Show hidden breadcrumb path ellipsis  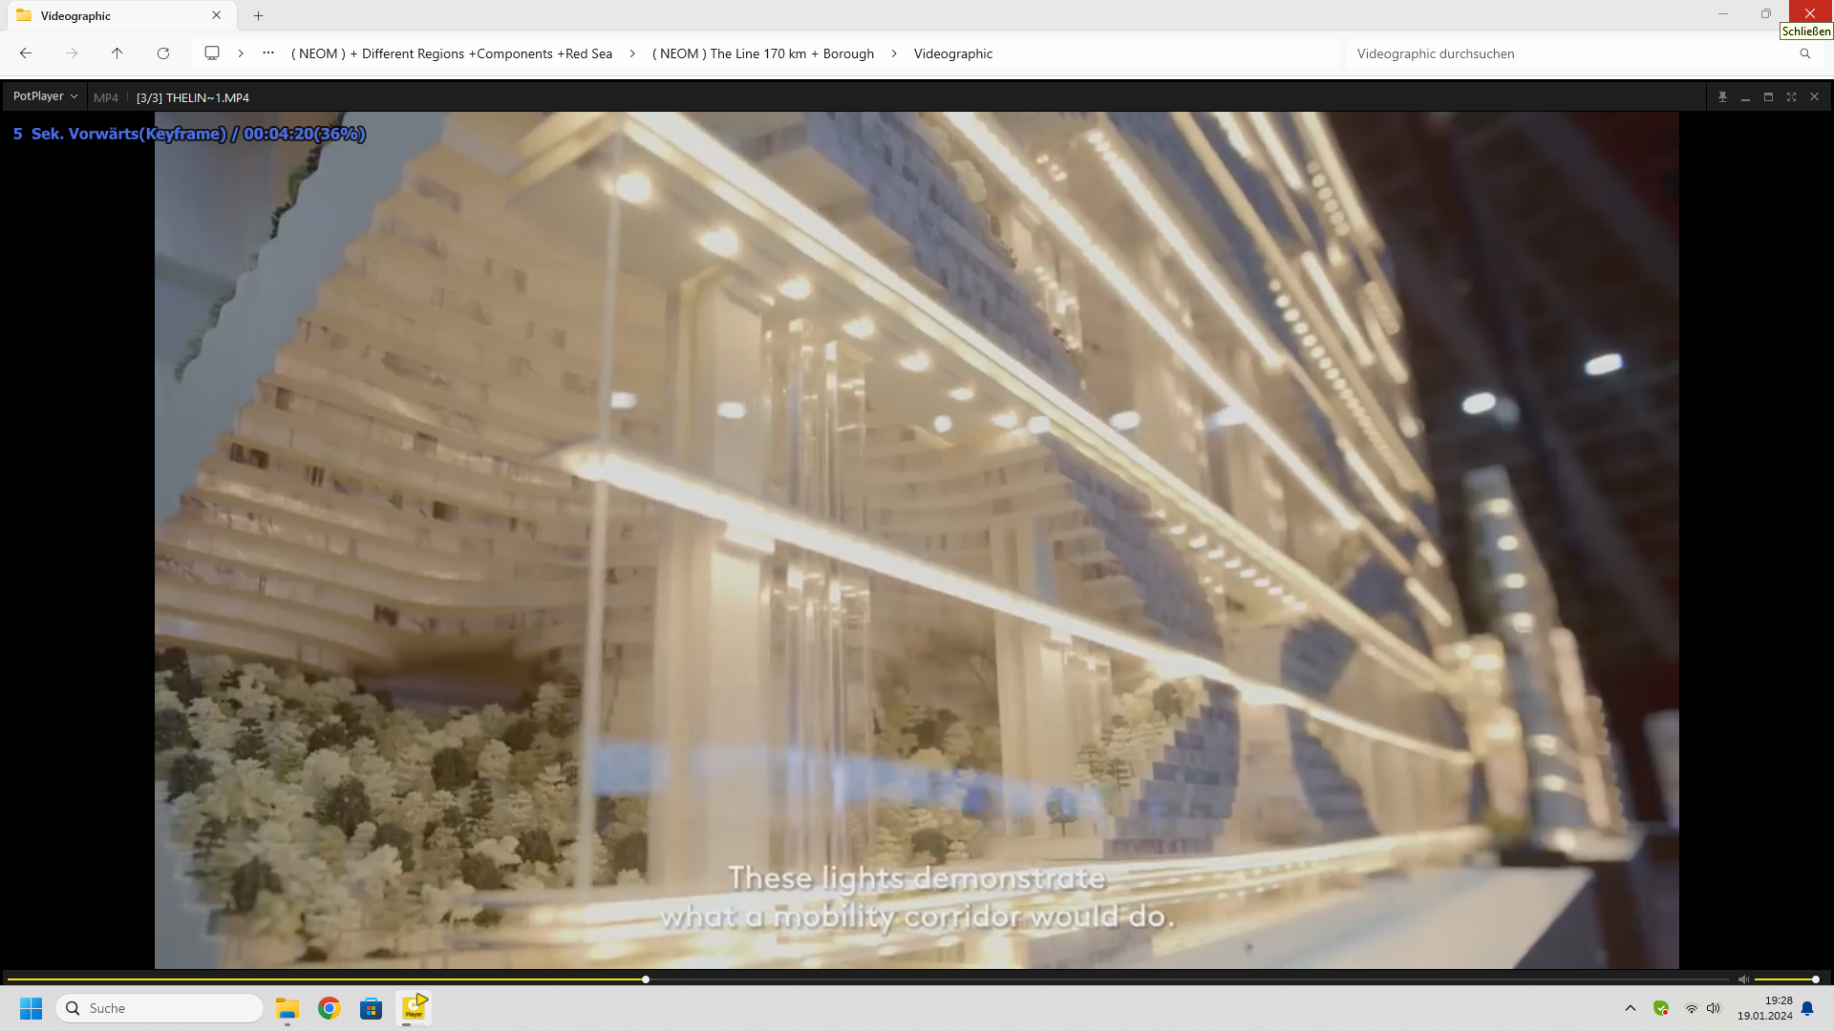(x=268, y=53)
